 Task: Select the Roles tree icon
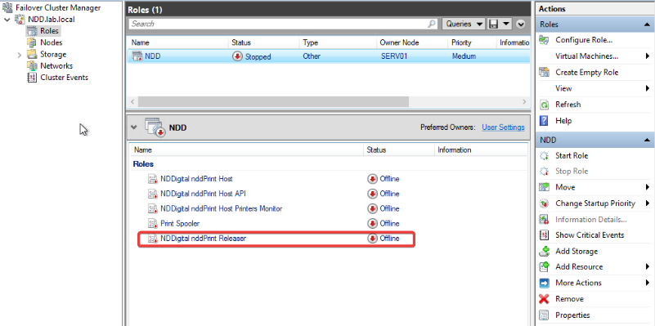32,31
